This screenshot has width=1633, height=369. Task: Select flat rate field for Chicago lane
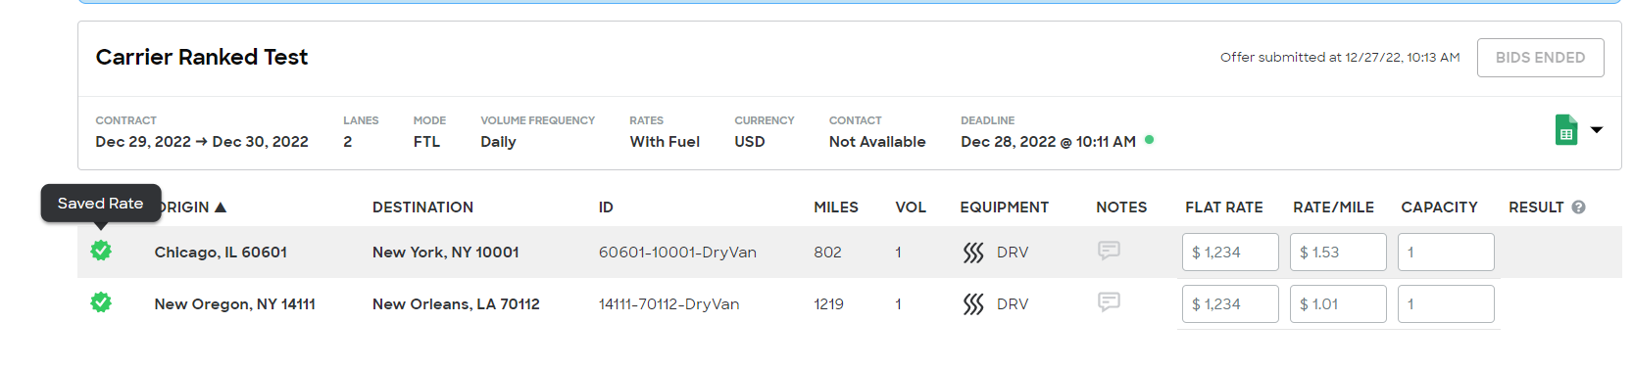(x=1230, y=252)
